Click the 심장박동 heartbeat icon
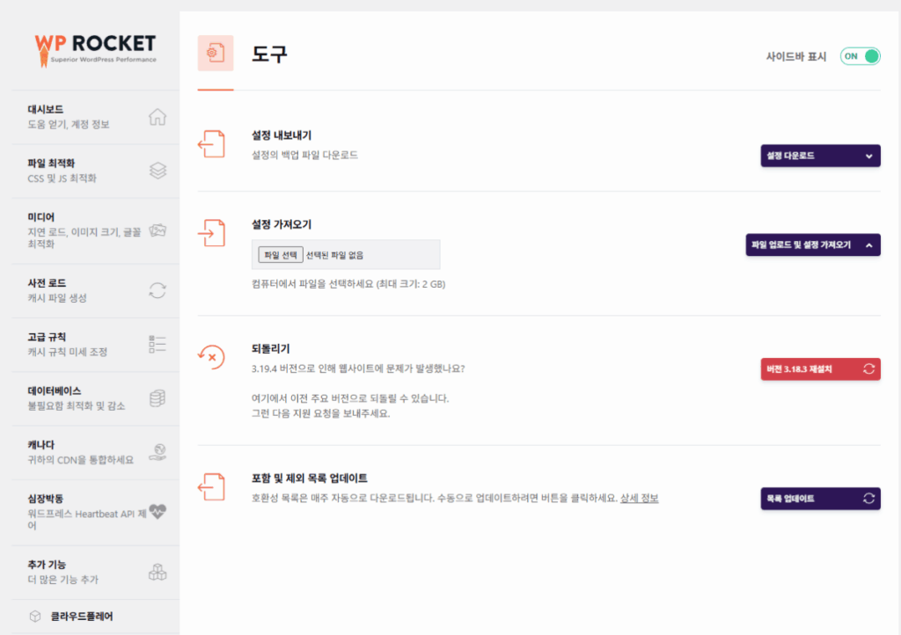901x635 pixels. [157, 511]
